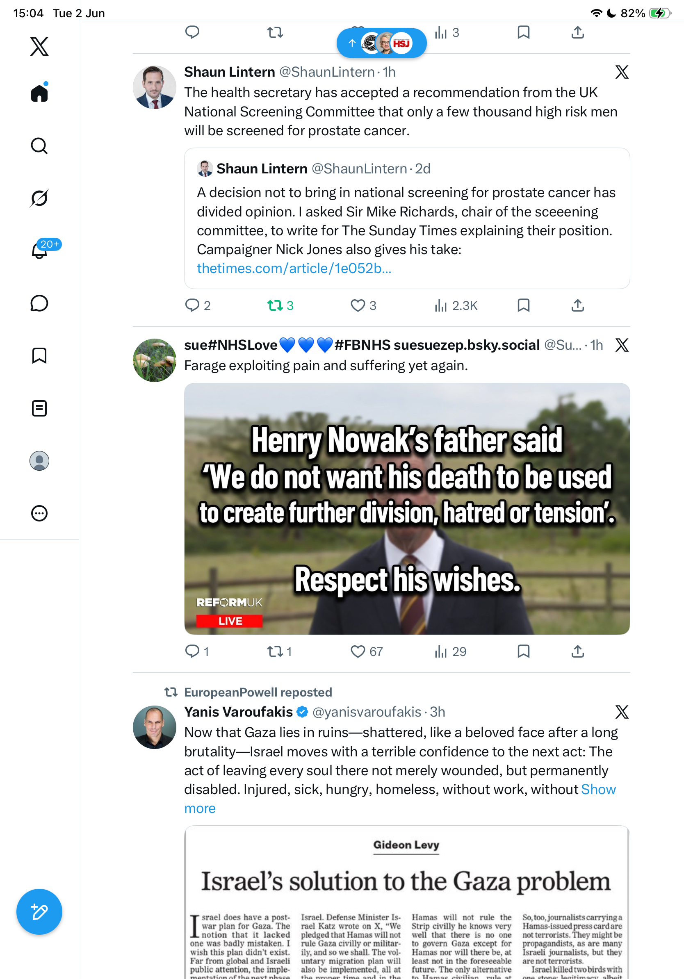Open Bookmarks from the sidebar
The width and height of the screenshot is (684, 979).
39,355
